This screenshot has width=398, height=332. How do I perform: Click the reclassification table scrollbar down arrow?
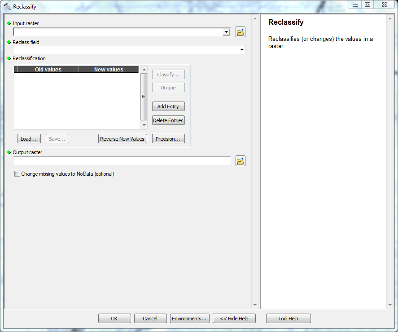(144, 125)
